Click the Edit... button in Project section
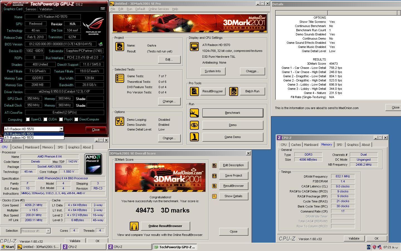This screenshot has width=401, height=251. pyautogui.click(x=169, y=59)
